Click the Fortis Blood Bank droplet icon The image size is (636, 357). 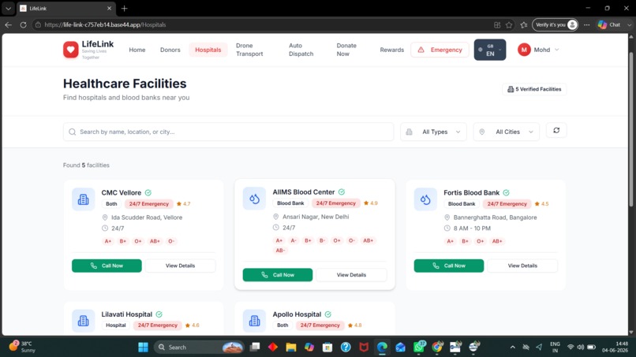pyautogui.click(x=425, y=199)
